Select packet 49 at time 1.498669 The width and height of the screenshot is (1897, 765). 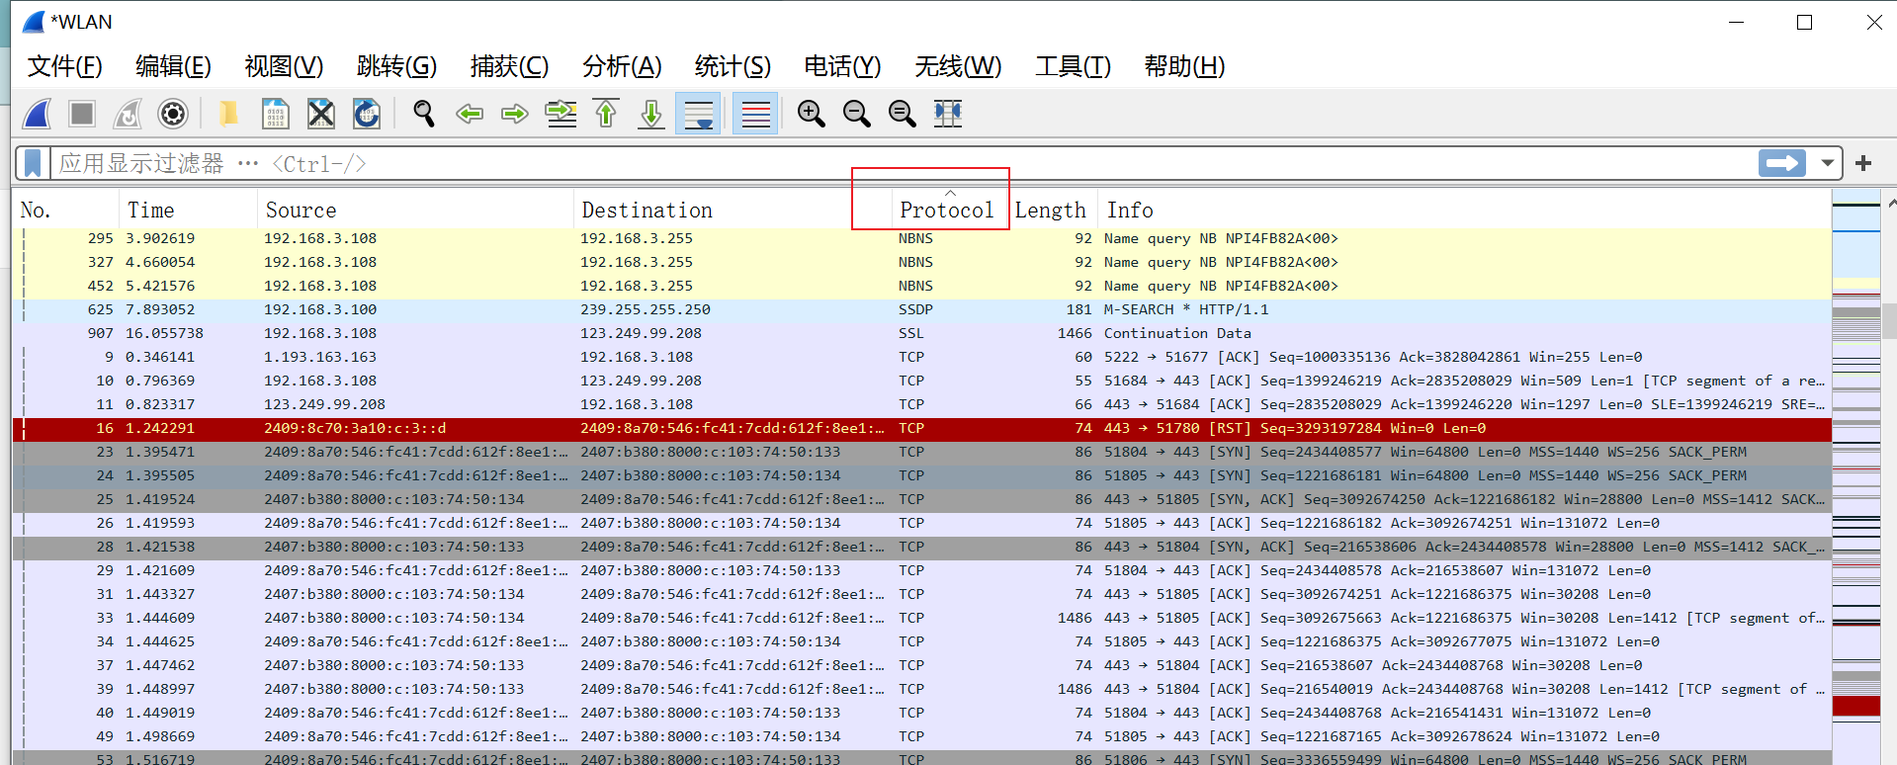tap(921, 736)
